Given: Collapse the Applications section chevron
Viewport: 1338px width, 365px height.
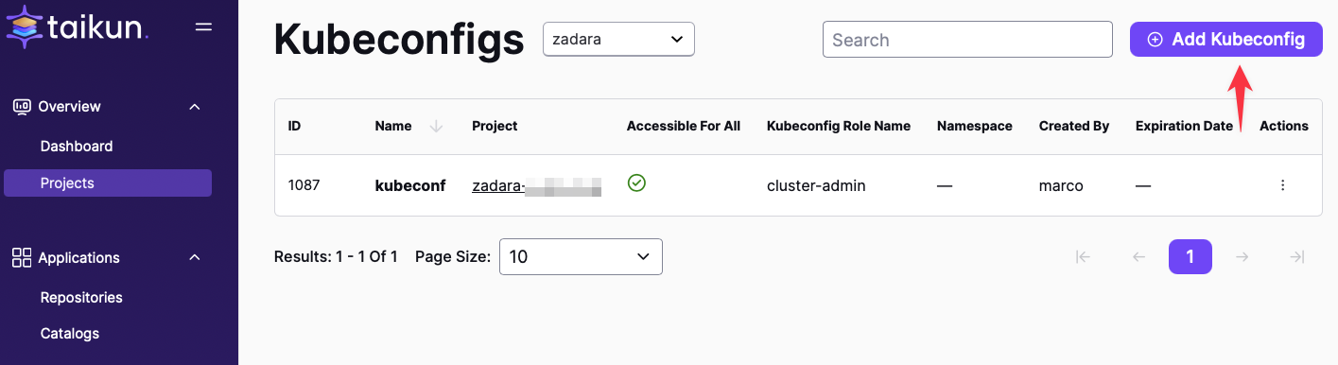Looking at the screenshot, I should tap(195, 257).
